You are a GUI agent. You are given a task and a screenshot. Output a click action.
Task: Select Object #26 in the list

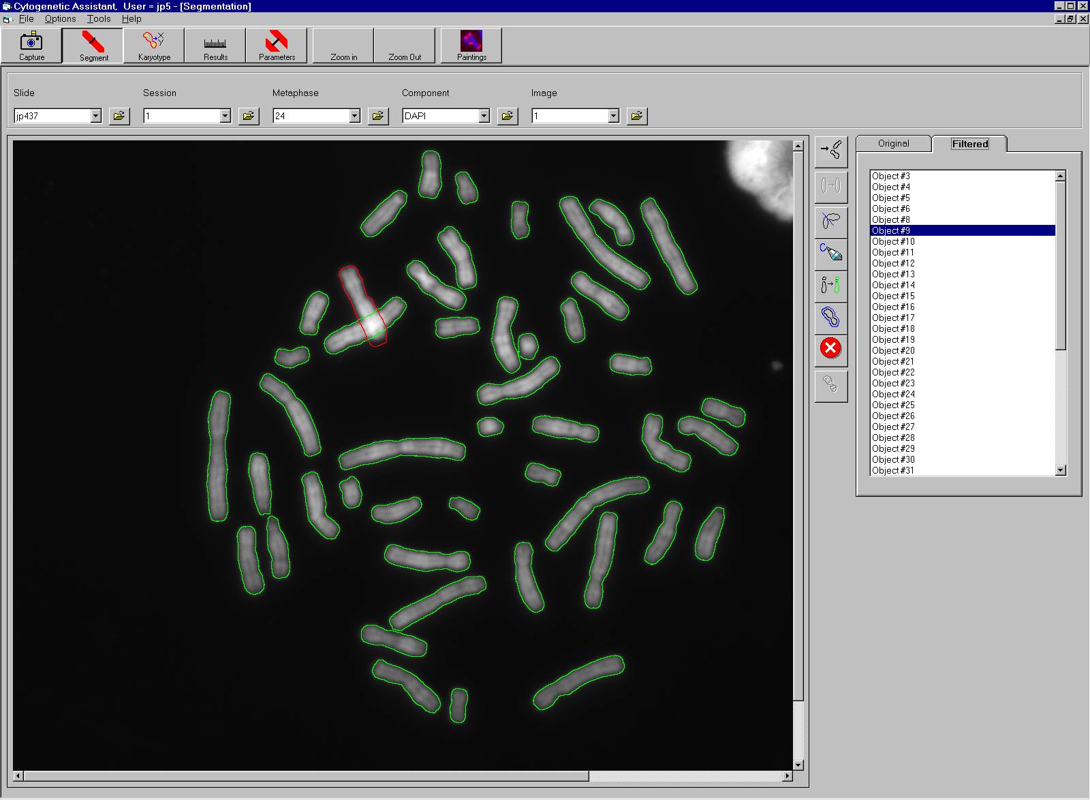click(x=963, y=416)
